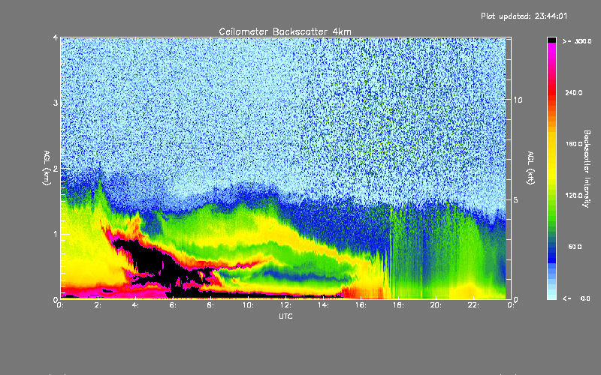601x375 pixels.
Task: Click the '16:' UTC time tick label
Action: point(361,305)
